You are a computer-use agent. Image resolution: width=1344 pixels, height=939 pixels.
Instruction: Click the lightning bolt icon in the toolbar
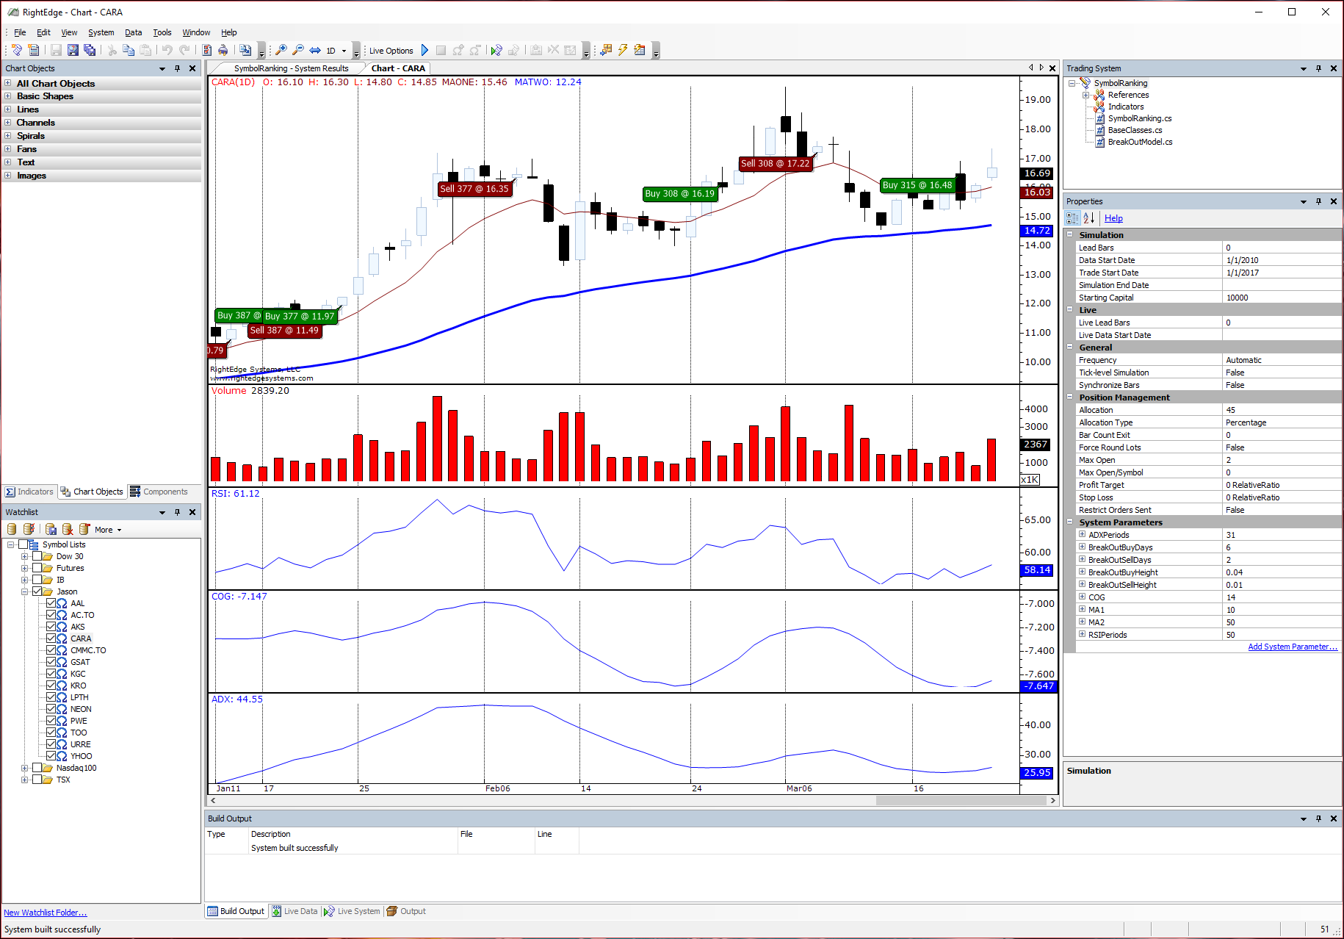point(623,50)
